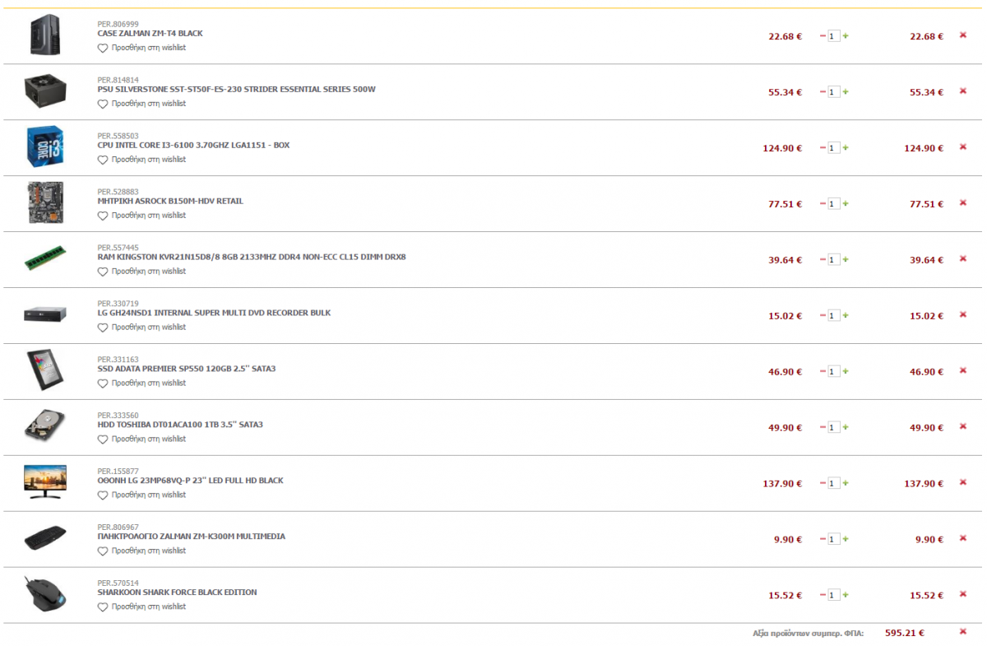This screenshot has height=646, width=987.
Task: Open the Sharkoon mouse product image
Action: pyautogui.click(x=45, y=594)
